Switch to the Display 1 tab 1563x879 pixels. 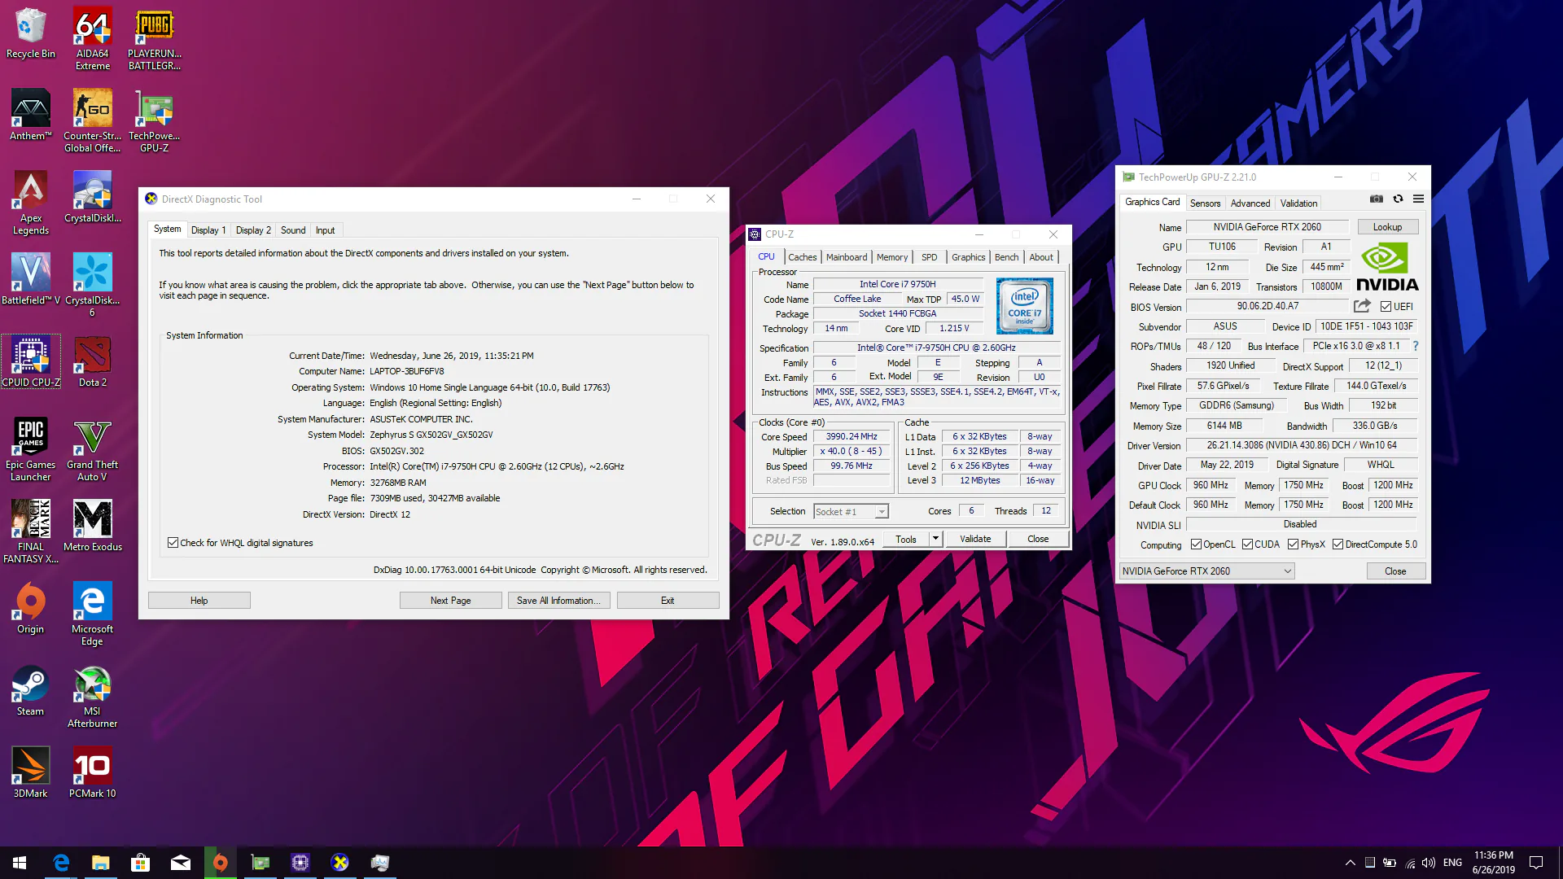pyautogui.click(x=208, y=230)
